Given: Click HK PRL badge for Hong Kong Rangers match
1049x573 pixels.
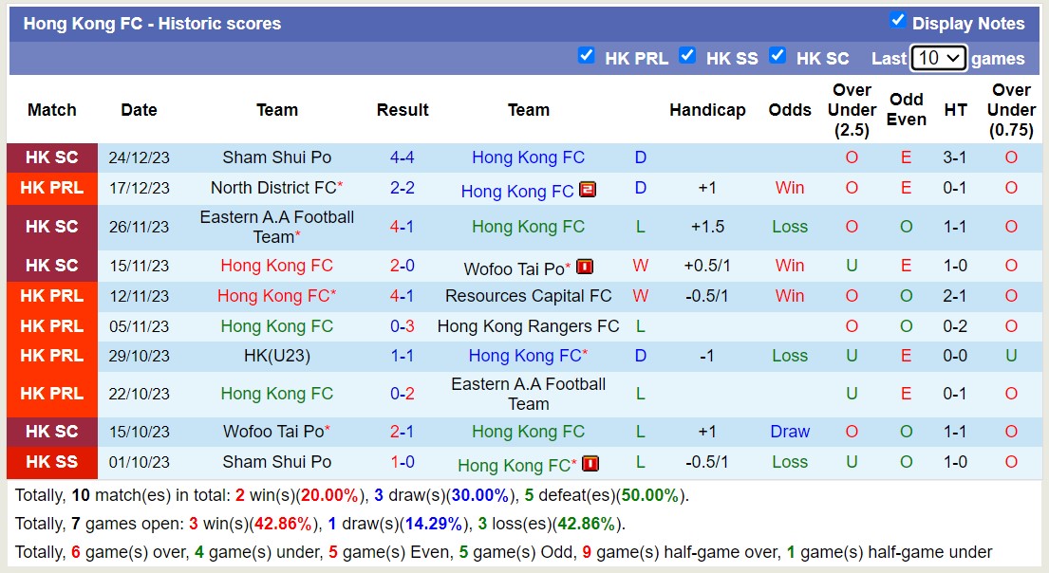Looking at the screenshot, I should 52,325.
